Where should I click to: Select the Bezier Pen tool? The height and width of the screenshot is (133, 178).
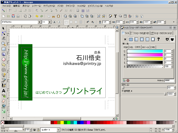pyautogui.click(x=3, y=80)
